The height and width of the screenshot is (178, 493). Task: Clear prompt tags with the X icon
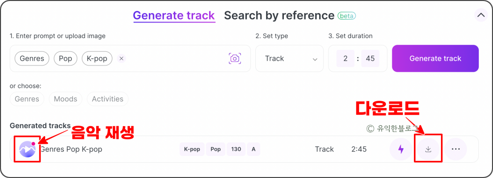[121, 59]
